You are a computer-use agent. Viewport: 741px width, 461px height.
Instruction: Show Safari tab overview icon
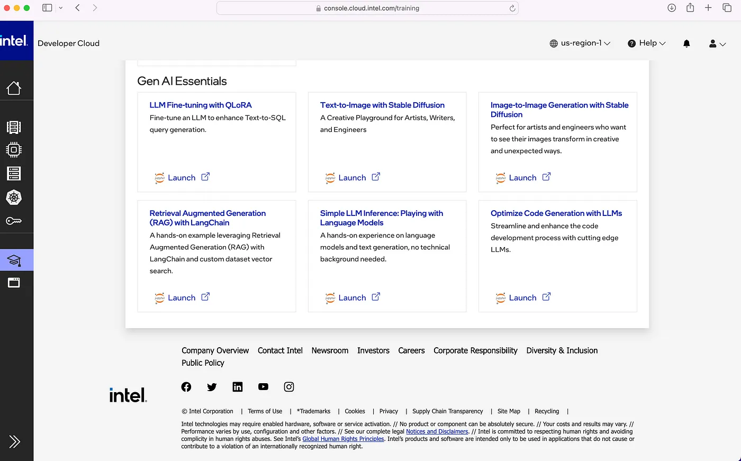(727, 7)
